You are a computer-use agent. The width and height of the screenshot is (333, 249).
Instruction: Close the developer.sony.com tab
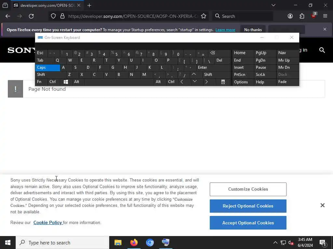pyautogui.click(x=79, y=5)
